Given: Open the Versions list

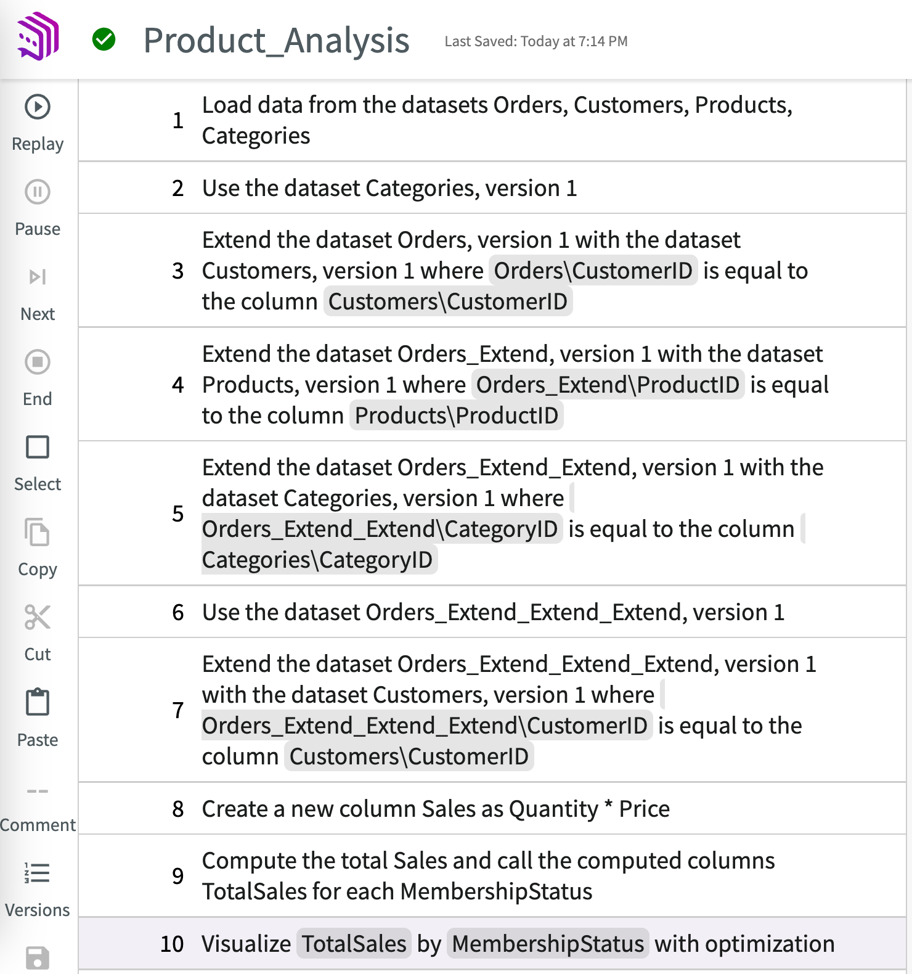Looking at the screenshot, I should click(x=38, y=873).
